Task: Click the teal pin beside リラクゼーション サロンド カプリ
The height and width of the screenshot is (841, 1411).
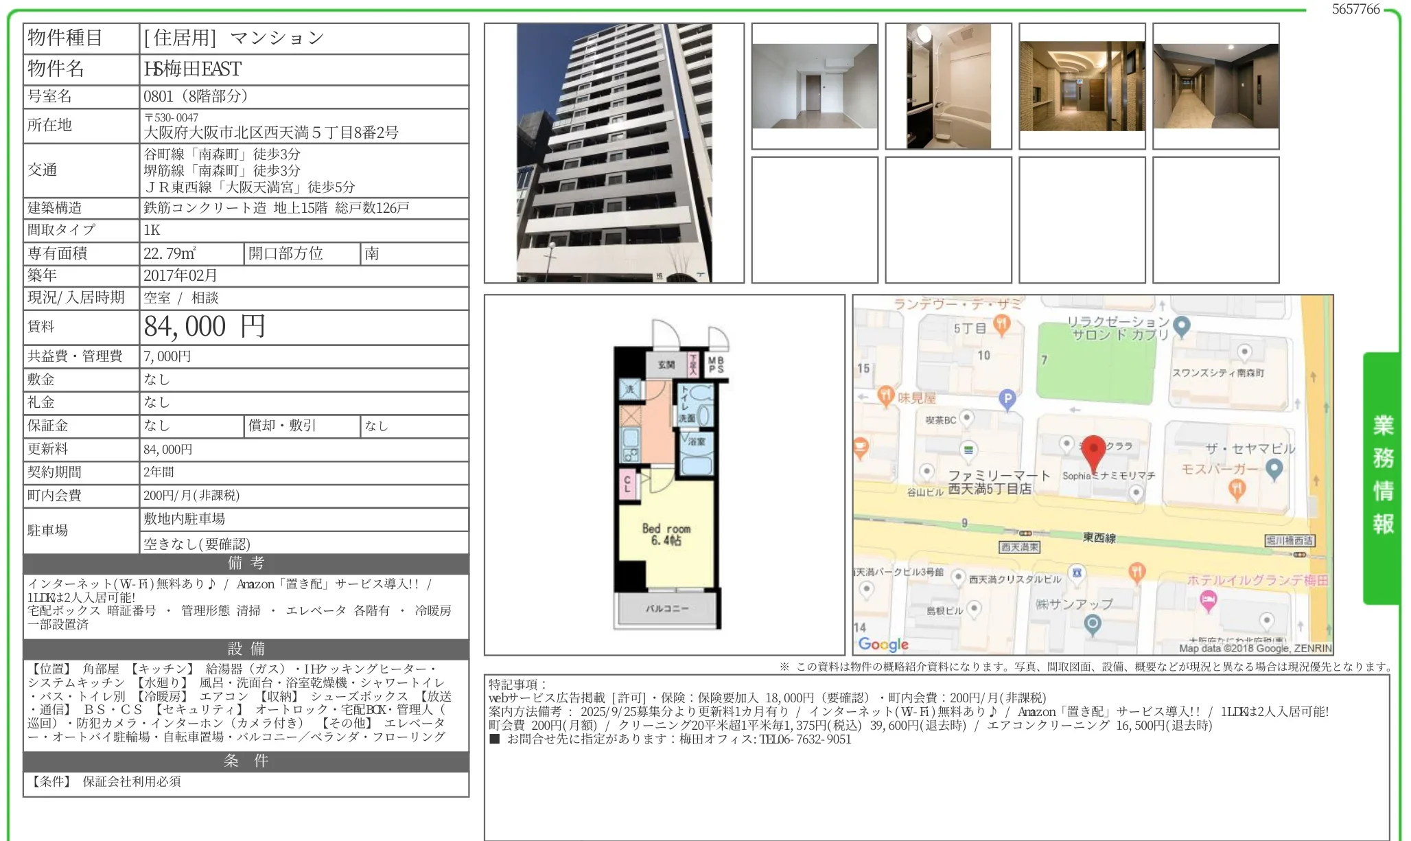Action: pyautogui.click(x=1181, y=325)
